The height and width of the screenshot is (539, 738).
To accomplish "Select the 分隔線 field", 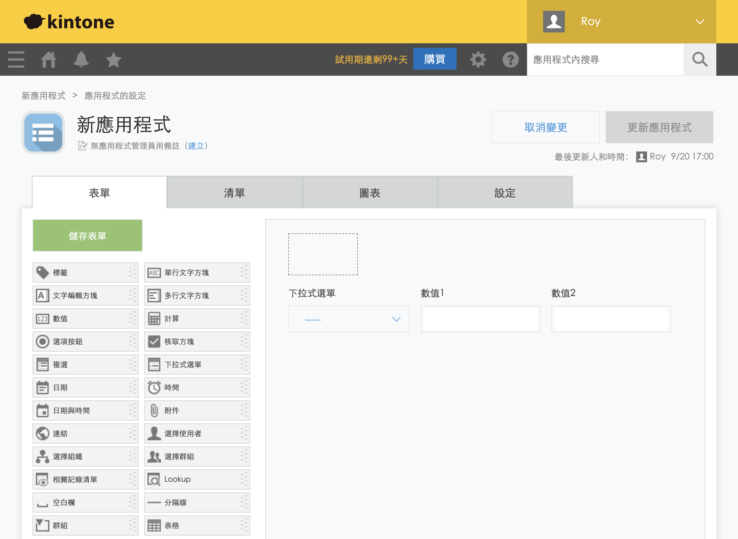I will click(x=197, y=502).
